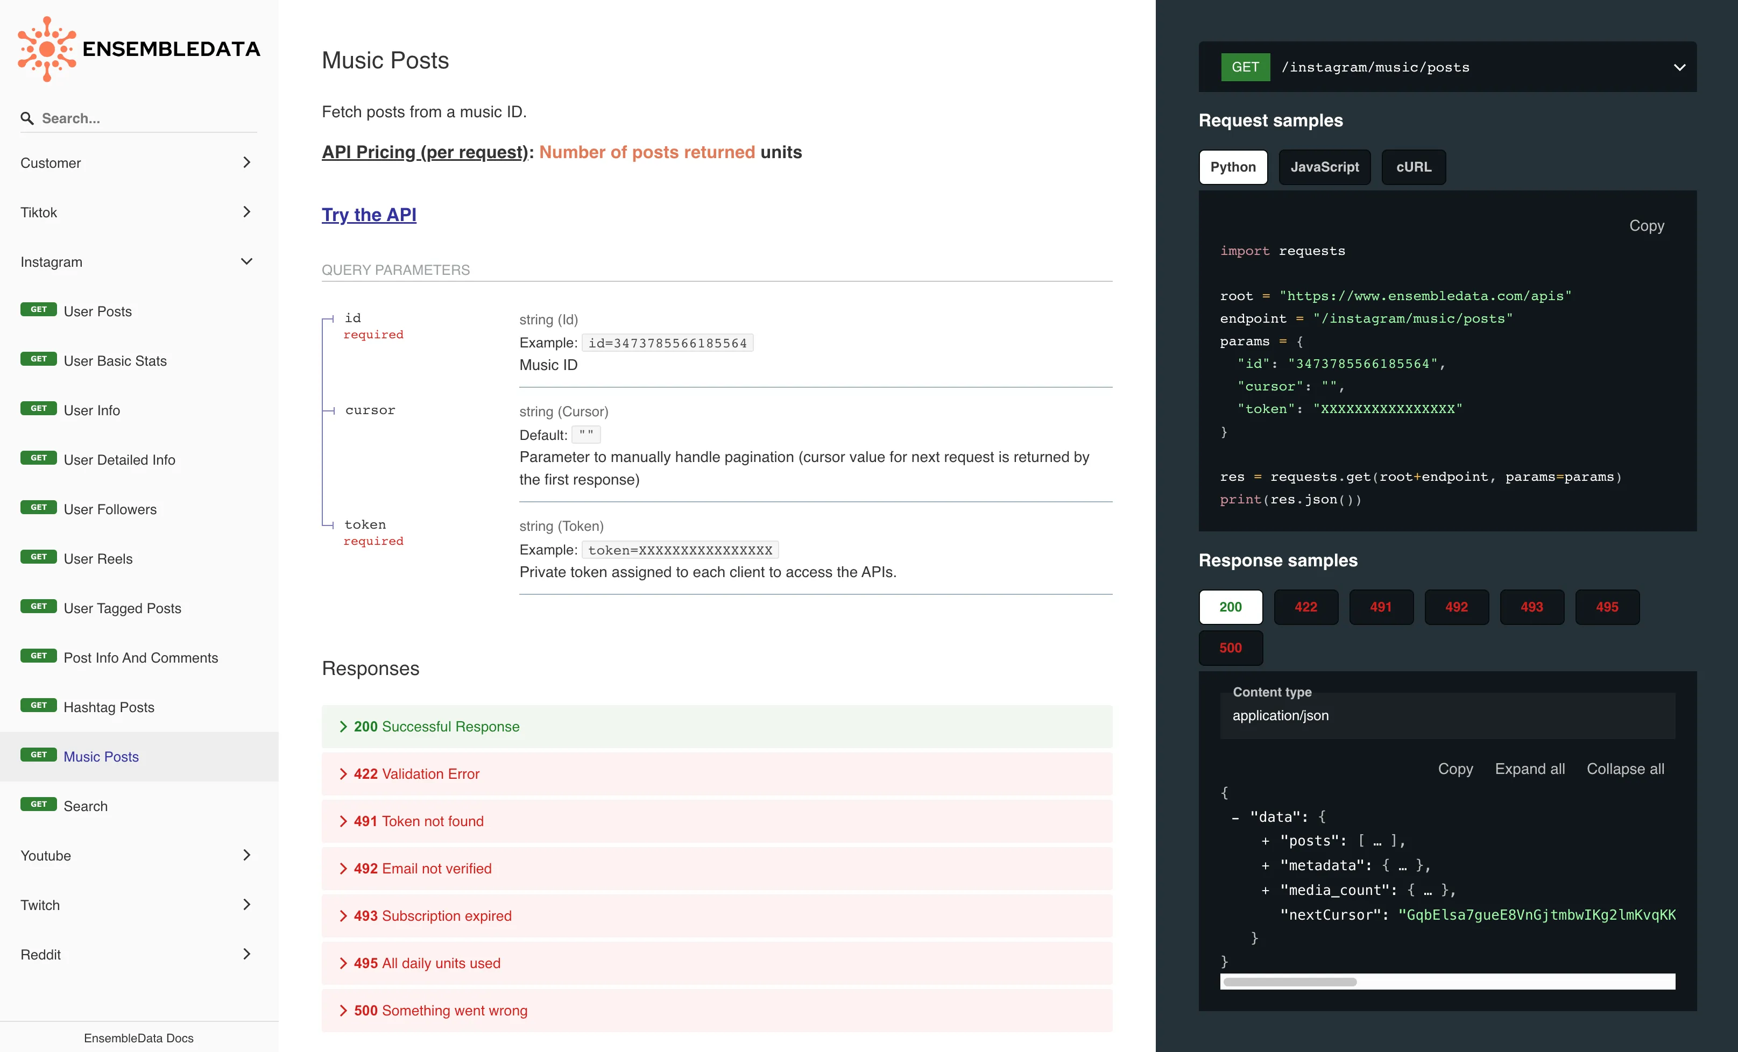Open the User Followers endpoint
Screen dimensions: 1738x1052
[139, 509]
